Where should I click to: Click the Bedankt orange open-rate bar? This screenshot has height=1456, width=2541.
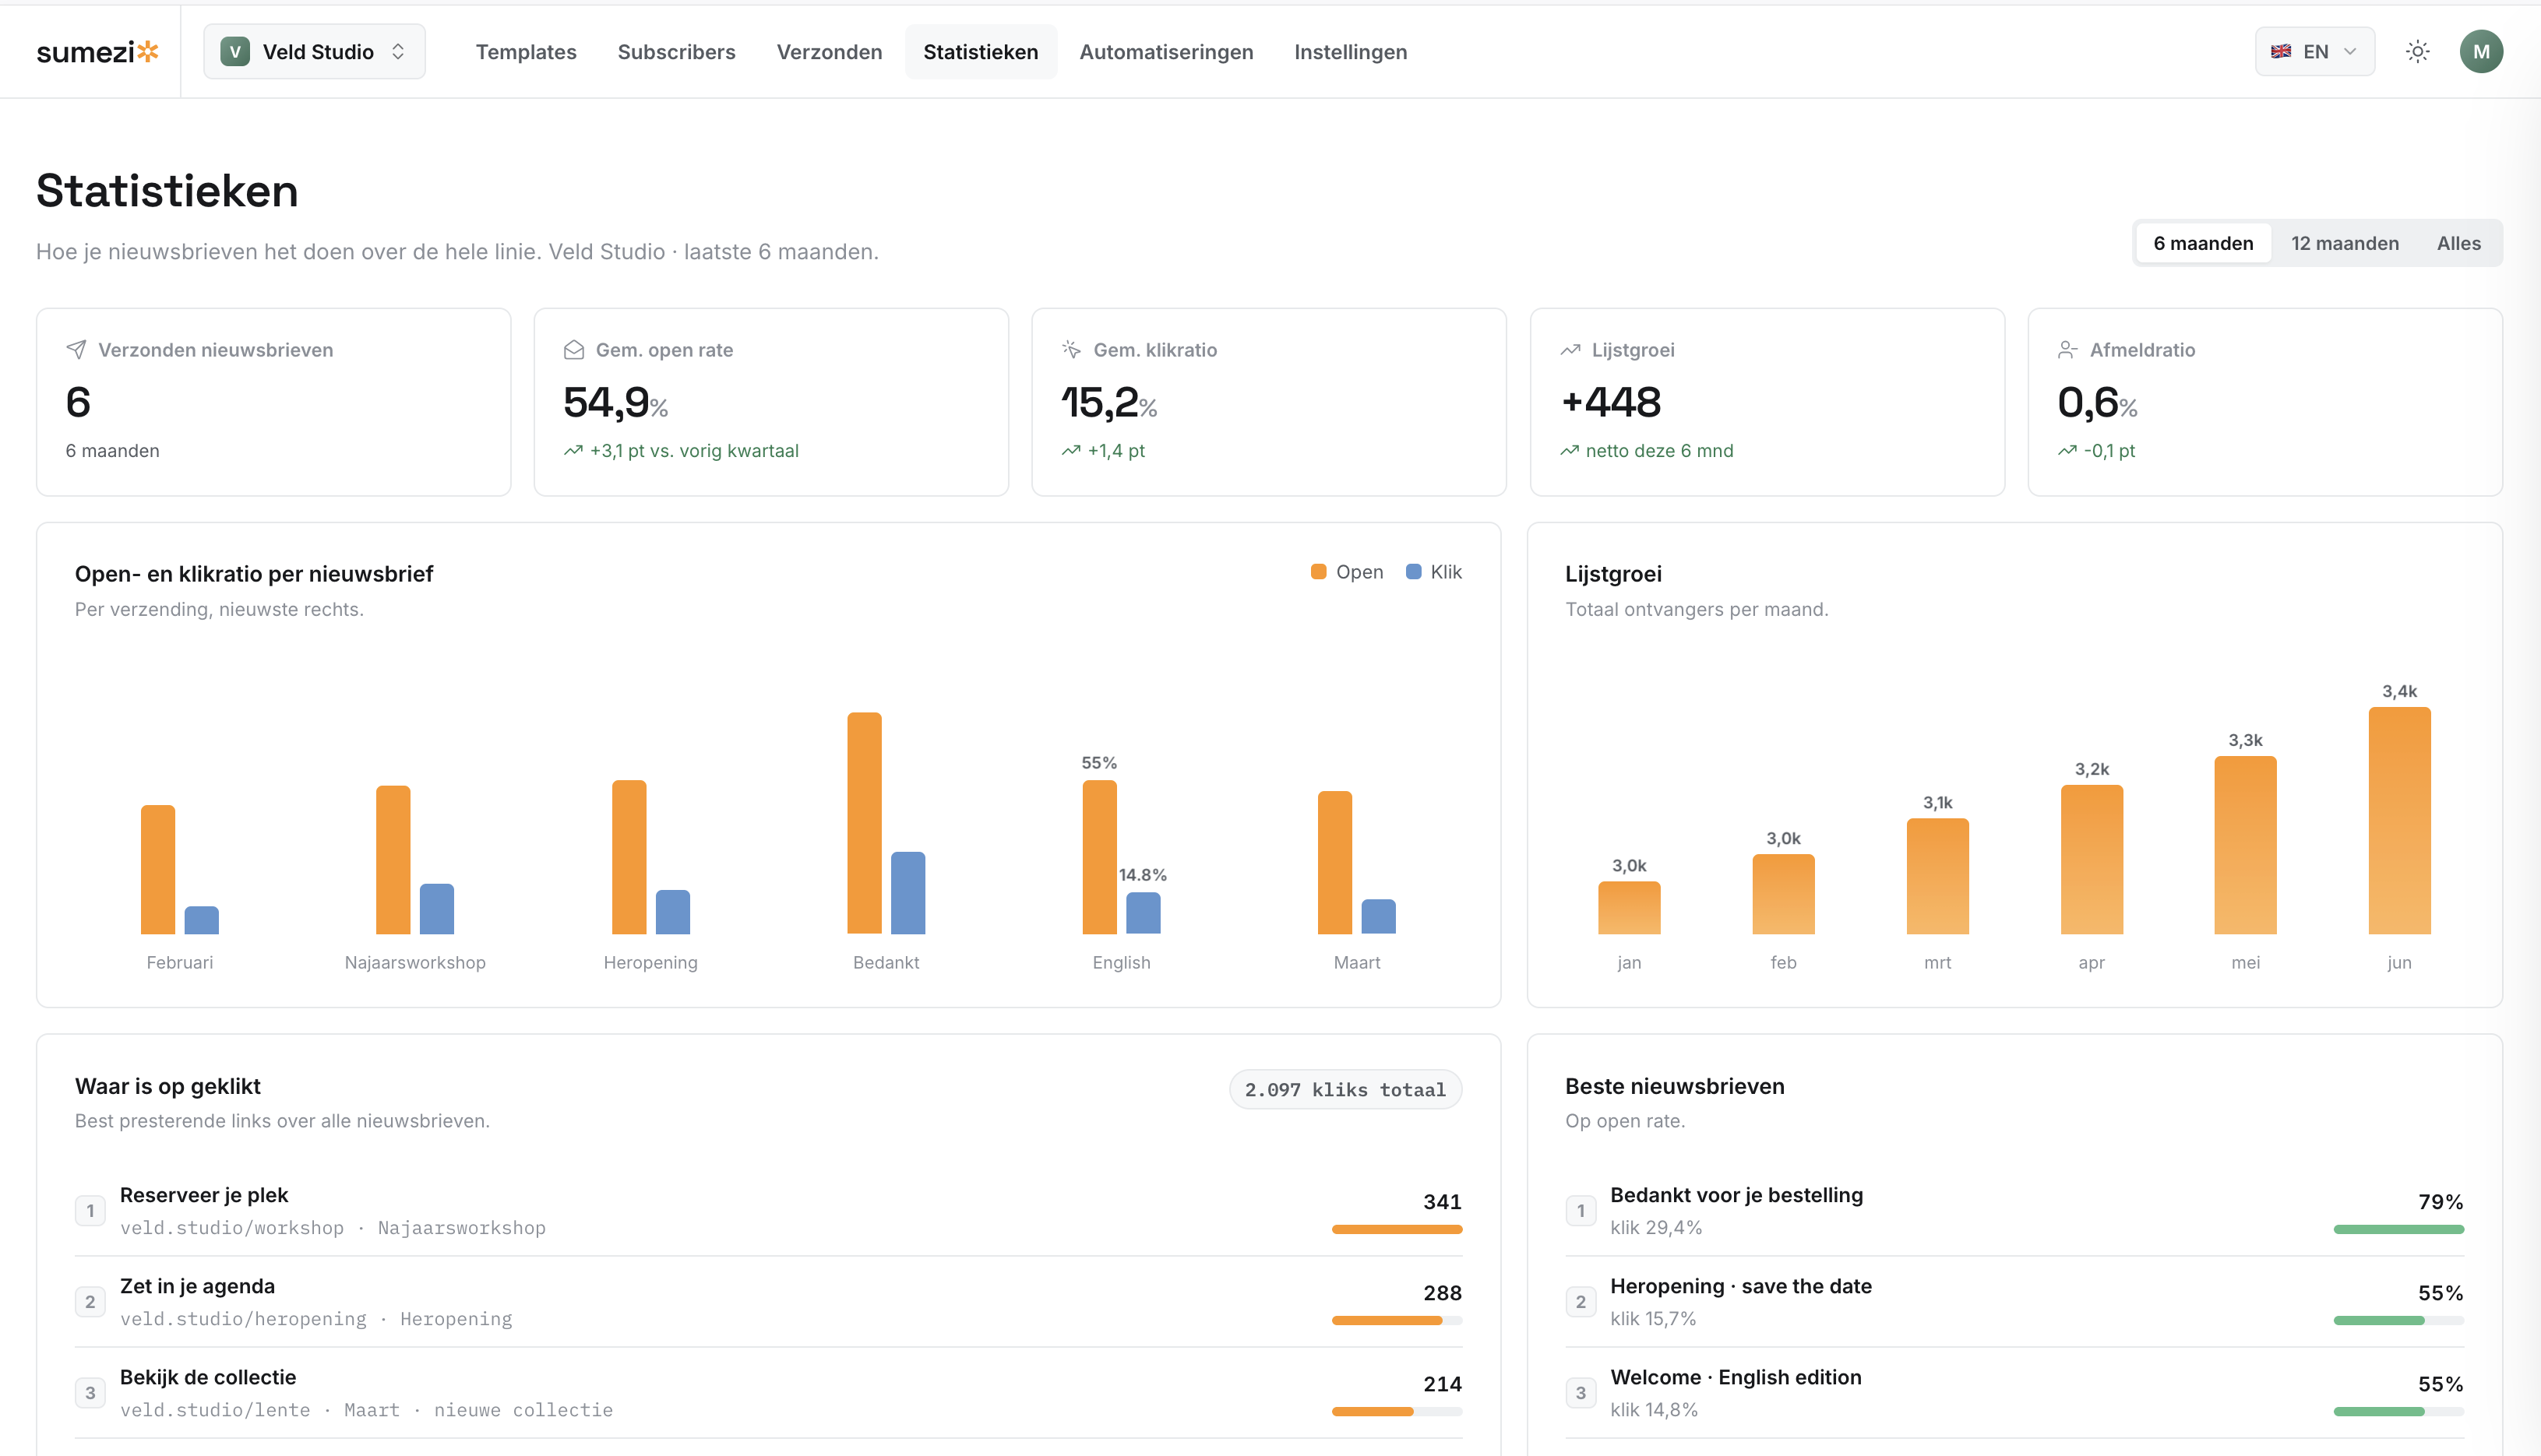pos(865,823)
